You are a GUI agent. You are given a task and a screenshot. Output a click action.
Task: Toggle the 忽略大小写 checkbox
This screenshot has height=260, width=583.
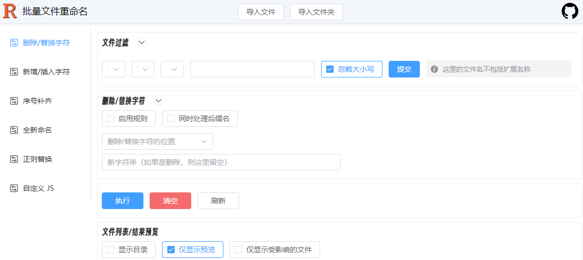pyautogui.click(x=330, y=69)
